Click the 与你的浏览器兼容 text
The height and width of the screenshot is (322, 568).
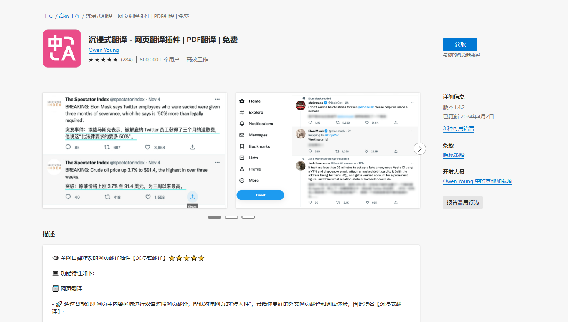click(x=461, y=55)
